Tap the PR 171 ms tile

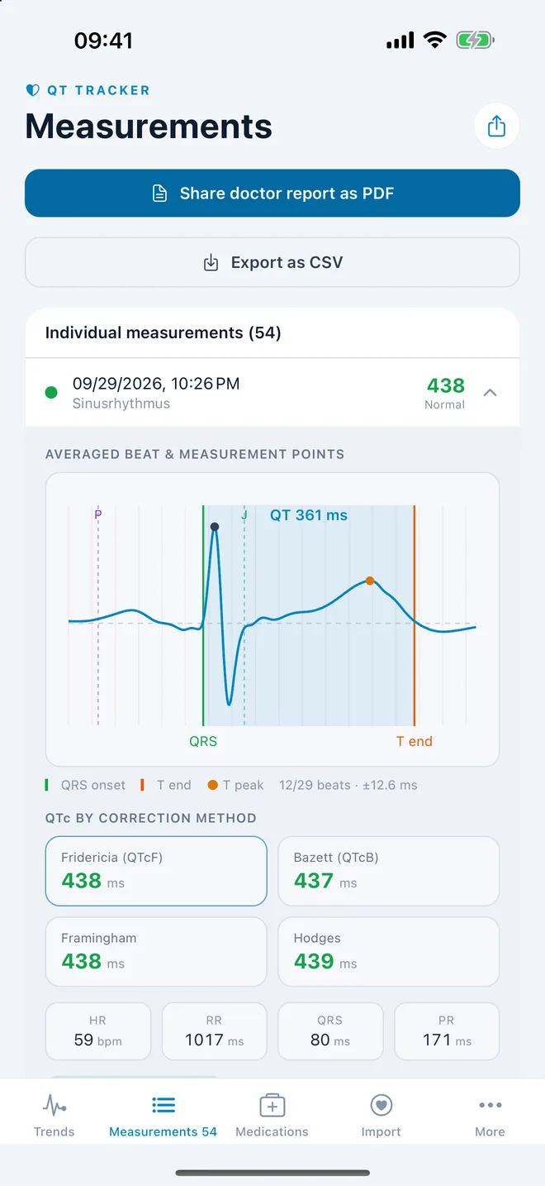(447, 1031)
